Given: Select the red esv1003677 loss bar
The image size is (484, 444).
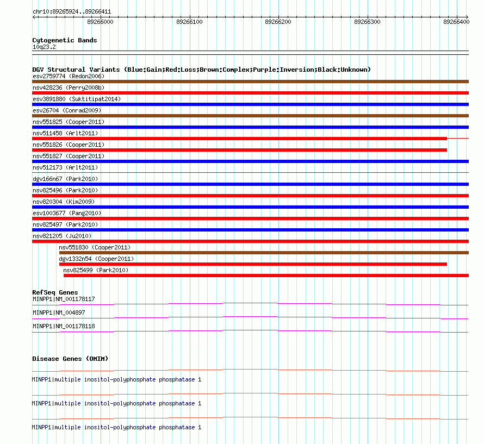Looking at the screenshot, I should point(250,218).
